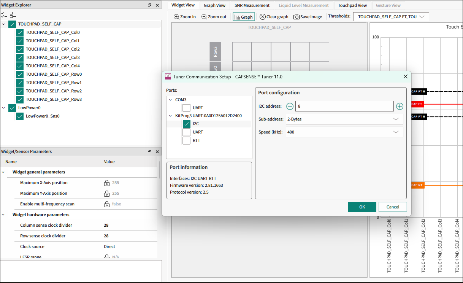Uncheck TOUCHPAD_SELF_CAP_Row1 checkbox
Viewport: 463px width, 283px height.
coord(20,83)
